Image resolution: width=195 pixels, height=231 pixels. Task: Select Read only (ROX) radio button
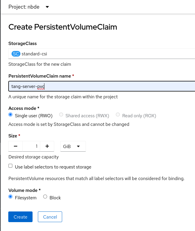pyautogui.click(x=118, y=115)
